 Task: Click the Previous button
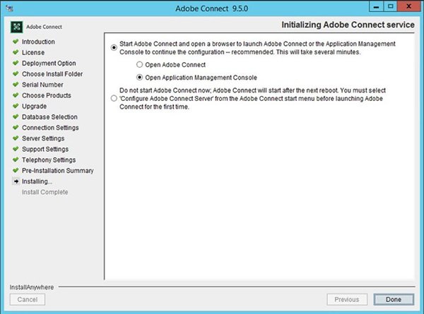(x=346, y=300)
